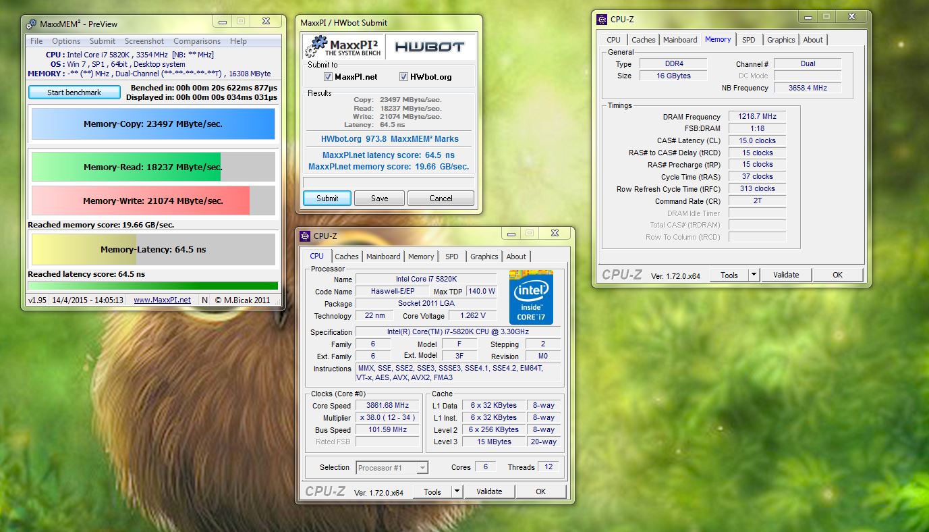Click the yellow Memory-Latency result bar
This screenshot has width=929, height=532.
coord(153,249)
